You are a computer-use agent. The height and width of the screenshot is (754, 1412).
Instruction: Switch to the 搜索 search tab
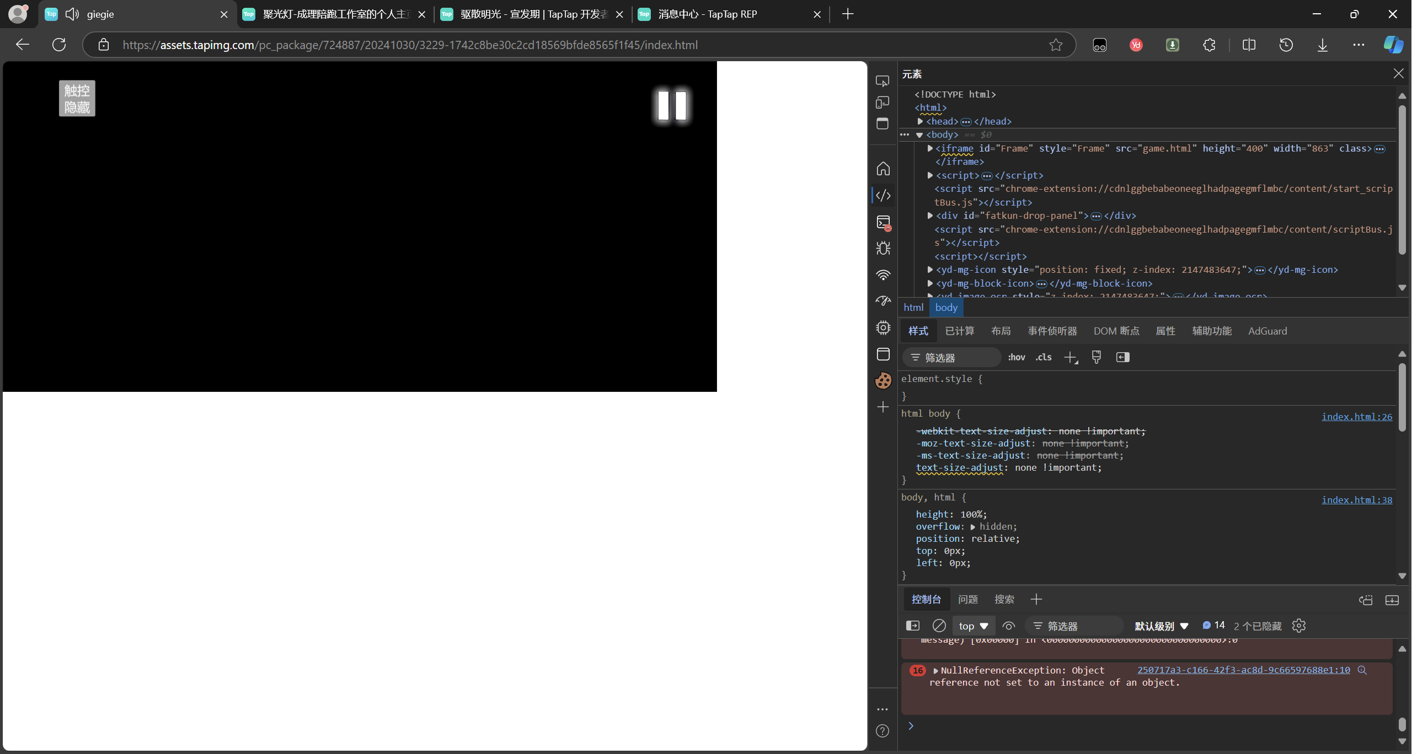coord(1004,599)
